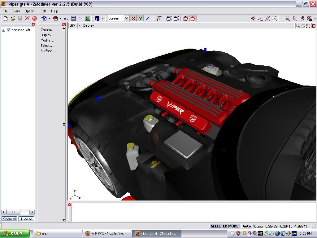Click the New file icon
317x238 pixels.
(x=6, y=19)
